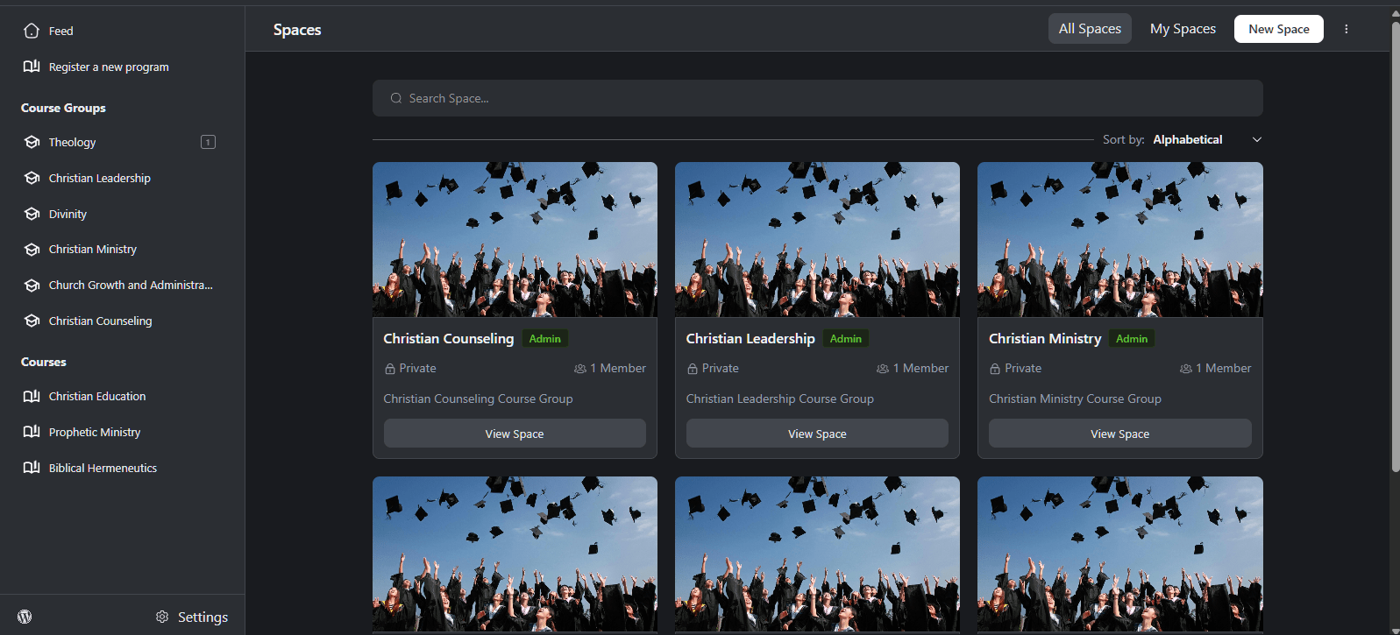Open Christian Leadership card thumbnail image
1400x635 pixels.
point(817,239)
